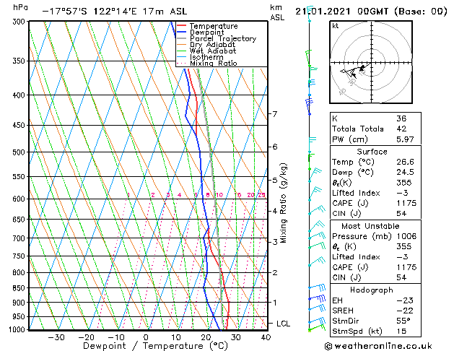454x351 pixels.
Task: Click the 400 hPa pressure axis label
Action: [20, 95]
